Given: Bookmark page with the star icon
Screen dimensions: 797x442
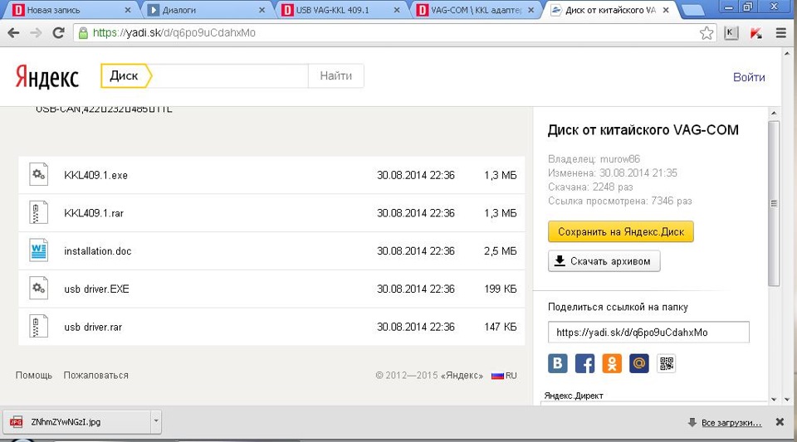Looking at the screenshot, I should coord(707,33).
